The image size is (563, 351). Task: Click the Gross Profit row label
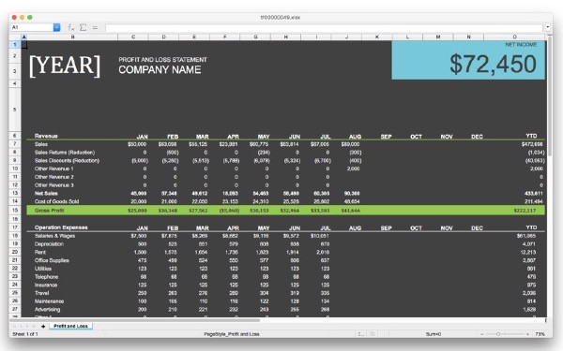pyautogui.click(x=49, y=211)
